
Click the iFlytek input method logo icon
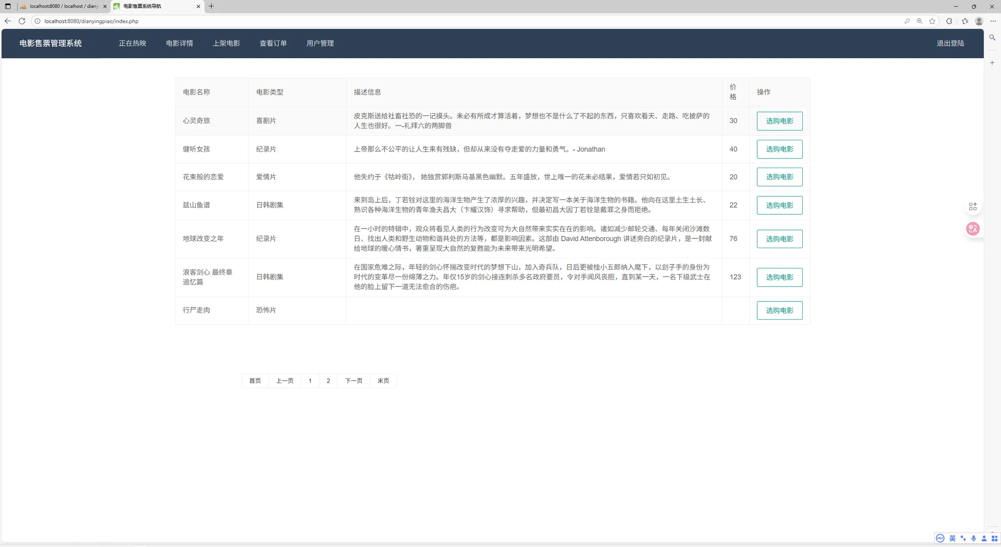940,538
